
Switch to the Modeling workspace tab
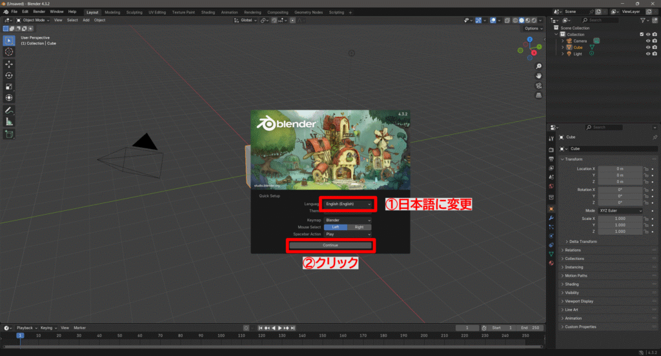tap(112, 12)
